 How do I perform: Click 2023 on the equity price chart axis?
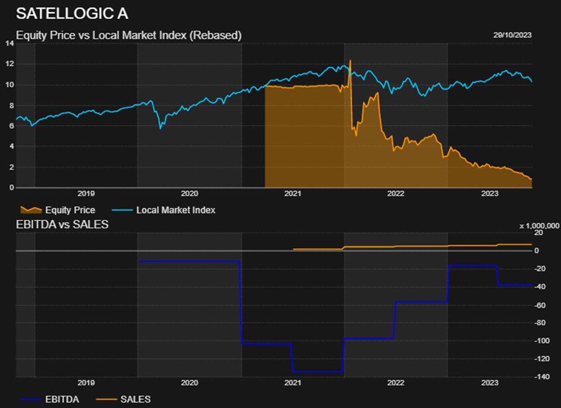[x=490, y=194]
